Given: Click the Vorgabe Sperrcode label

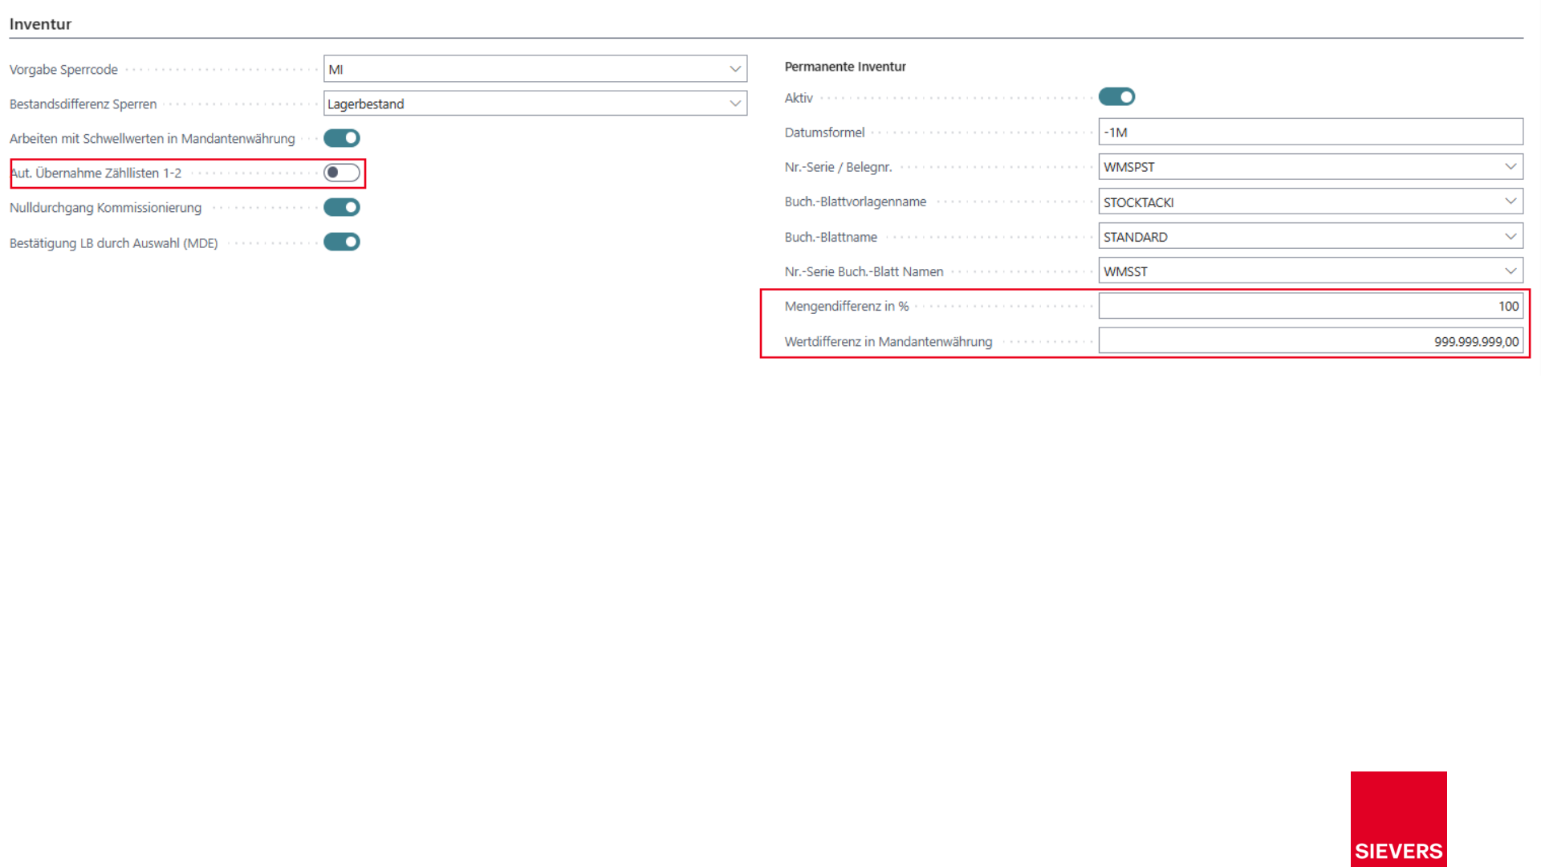Looking at the screenshot, I should (x=63, y=70).
